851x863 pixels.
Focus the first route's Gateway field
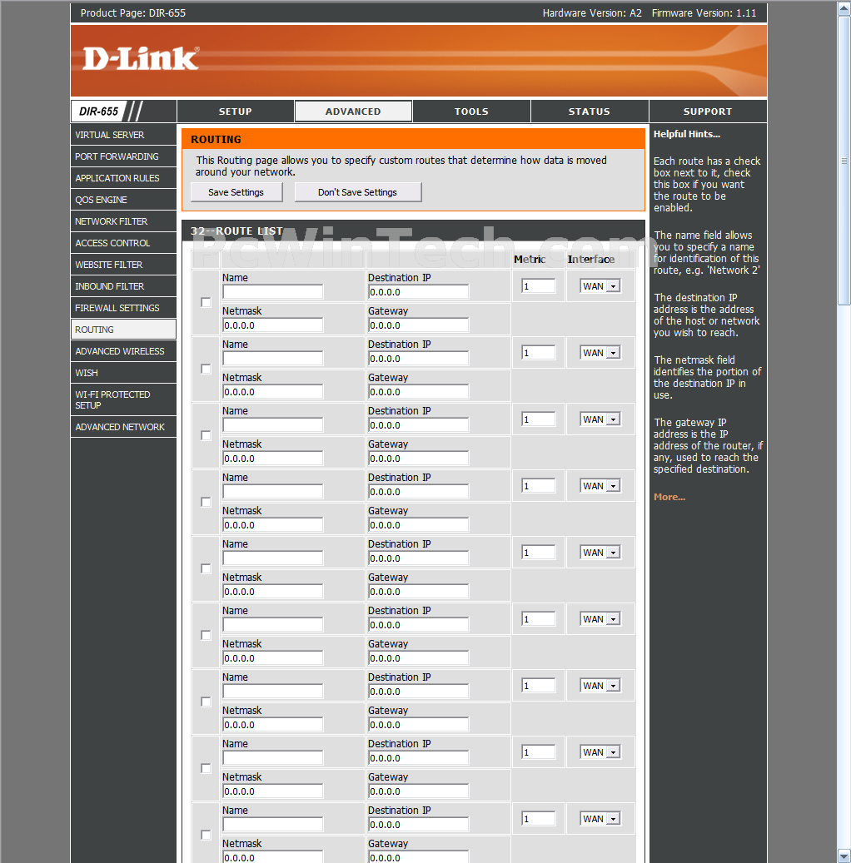tap(419, 325)
